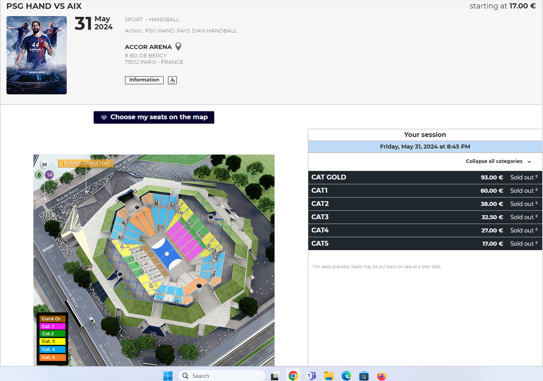Click the taskbar Search field
543x381 pixels.
point(222,376)
